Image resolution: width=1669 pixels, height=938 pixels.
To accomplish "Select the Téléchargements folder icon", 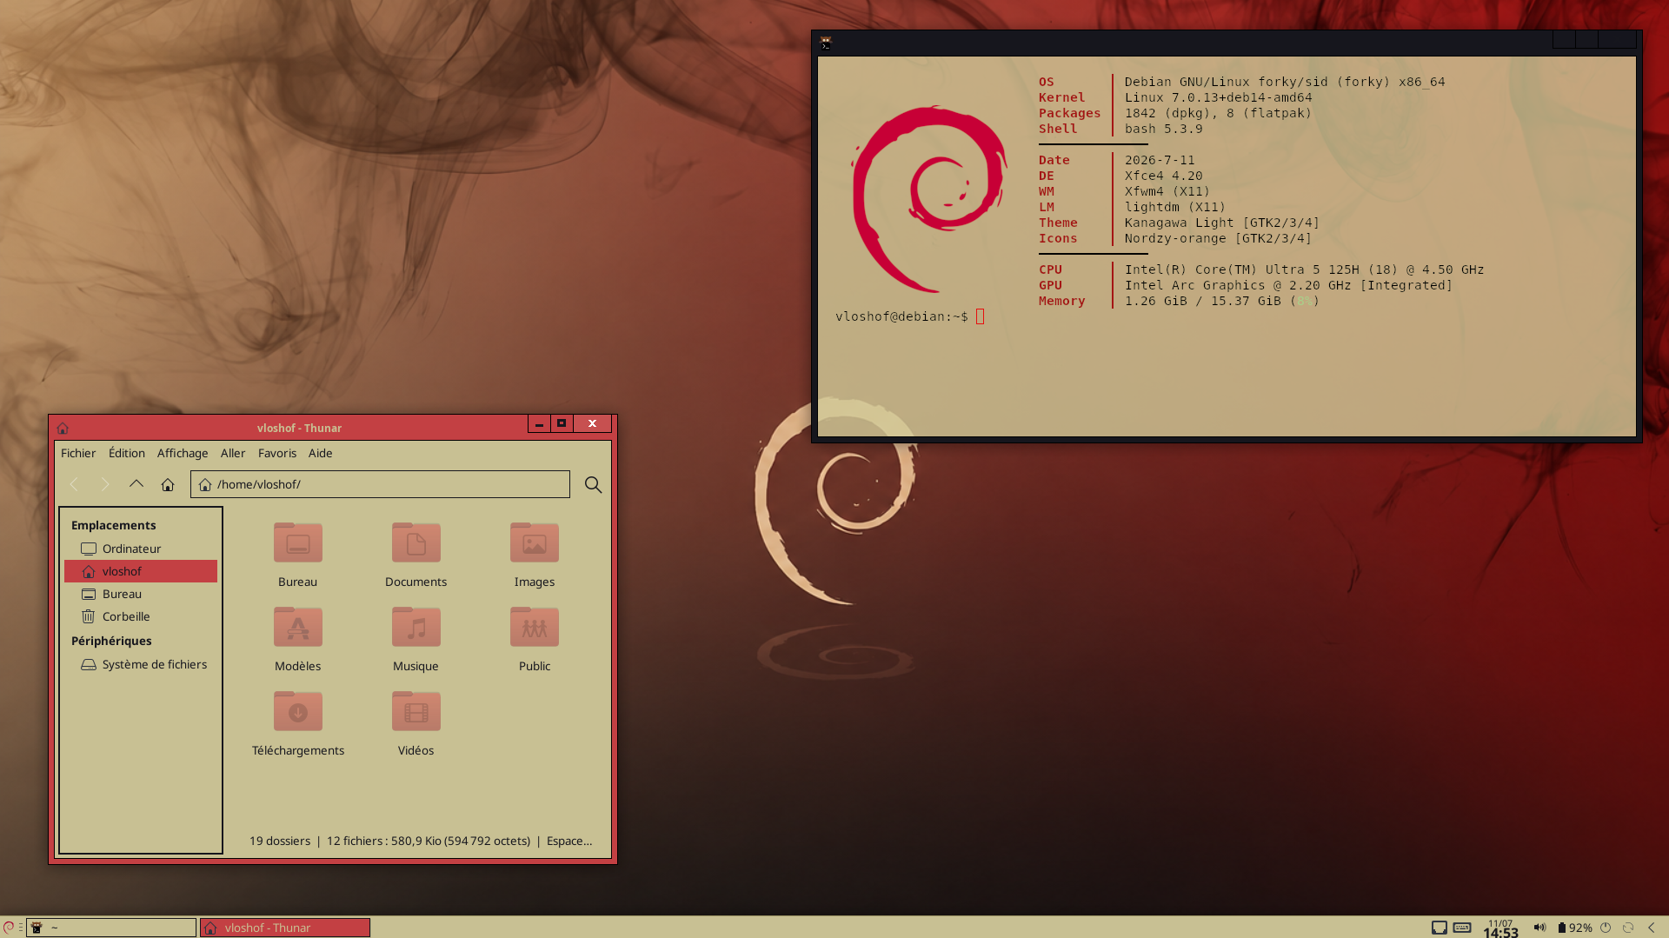I will [298, 711].
